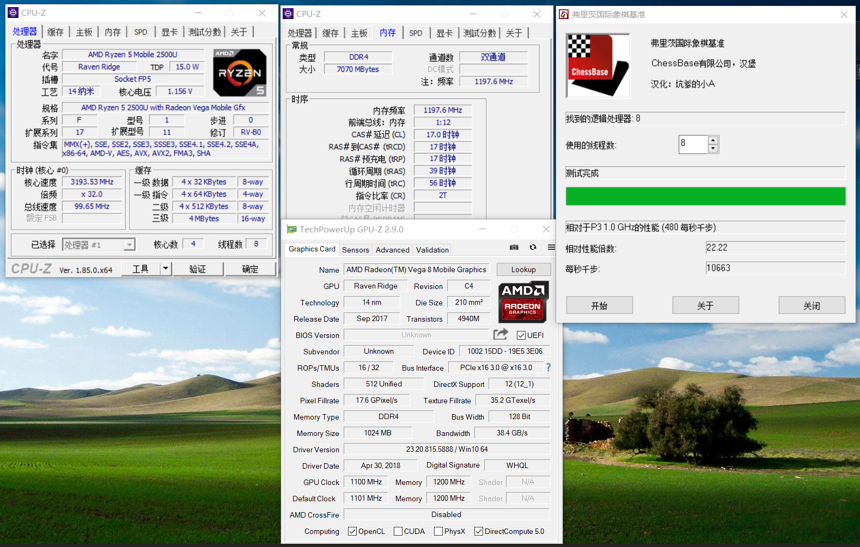This screenshot has height=547, width=860.
Task: Click the 每秒千步 value field 10663
Action: click(x=776, y=268)
